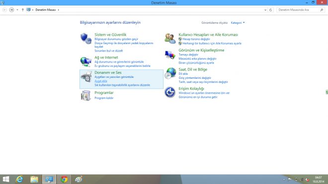Click the Back navigation arrow
Screen dimensions: 328x184
(4, 10)
